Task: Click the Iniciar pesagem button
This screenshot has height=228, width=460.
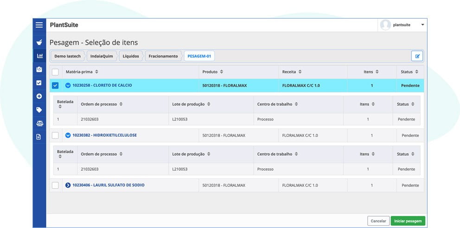Action: [x=408, y=221]
